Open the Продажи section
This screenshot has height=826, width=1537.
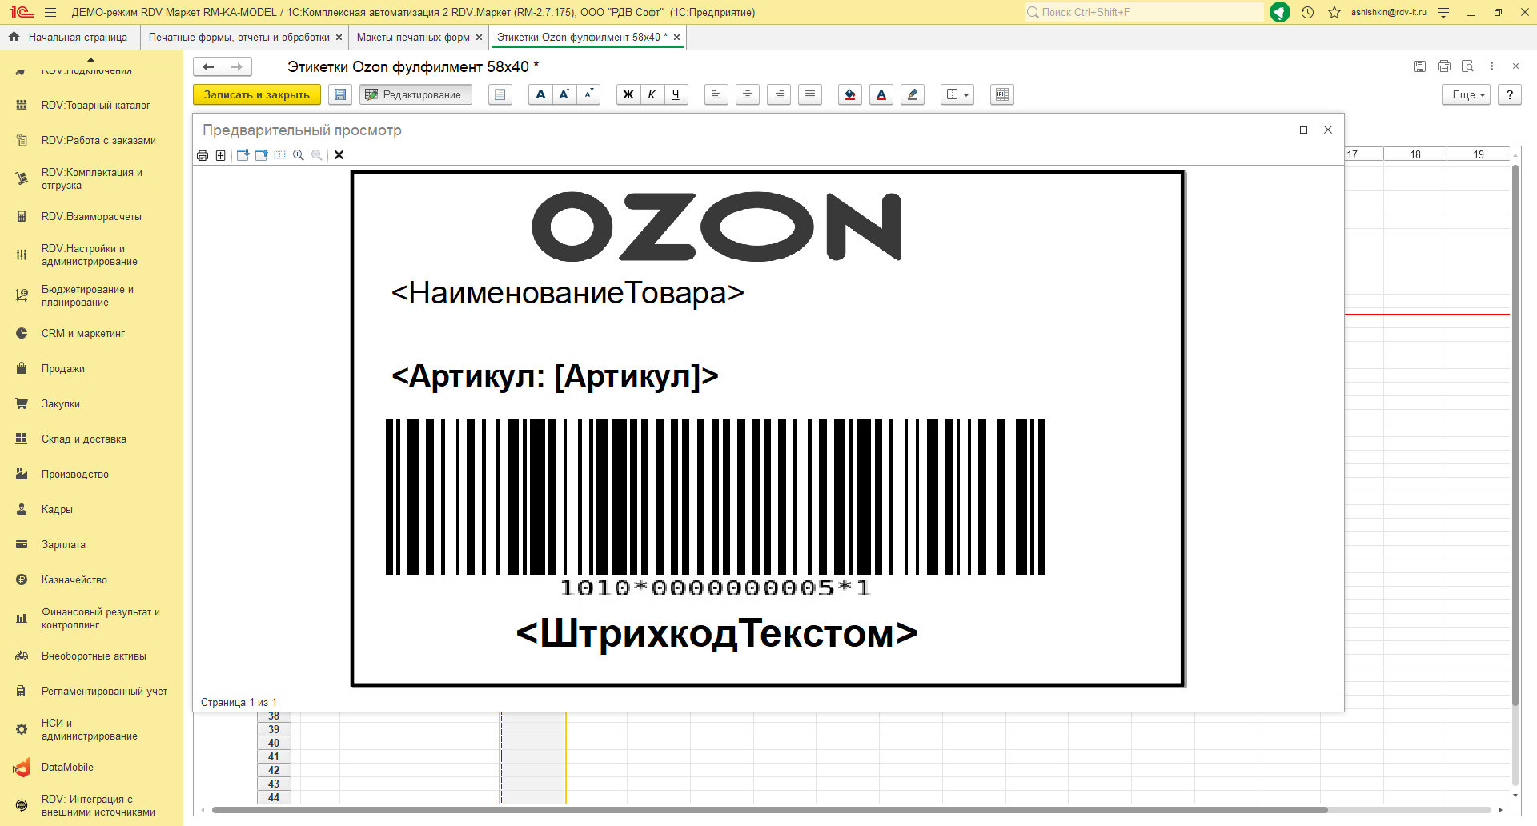91,368
